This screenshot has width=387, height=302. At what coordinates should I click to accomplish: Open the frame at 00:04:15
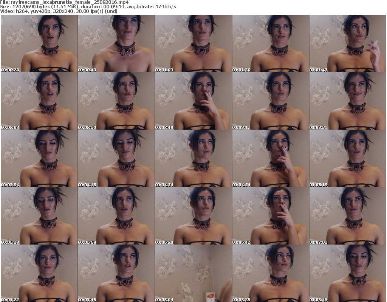(x=116, y=158)
